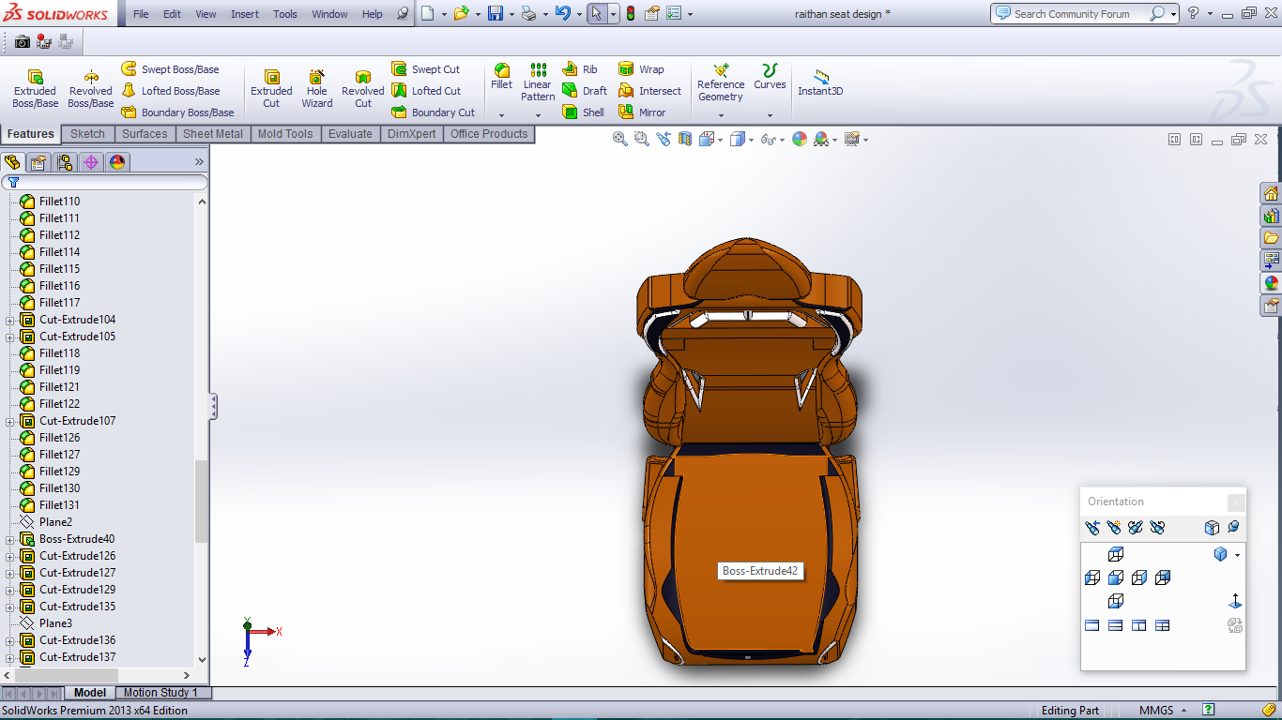Select the Extruded Boss/Base tool
This screenshot has width=1282, height=720.
35,89
